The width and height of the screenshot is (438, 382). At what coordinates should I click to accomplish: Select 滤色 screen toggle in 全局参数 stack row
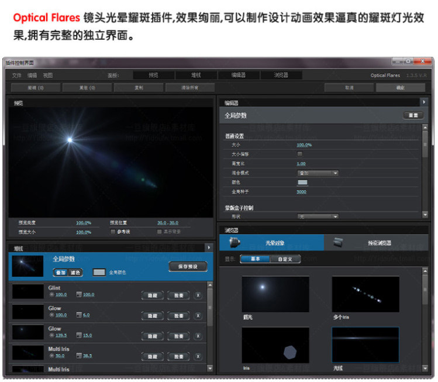point(75,273)
